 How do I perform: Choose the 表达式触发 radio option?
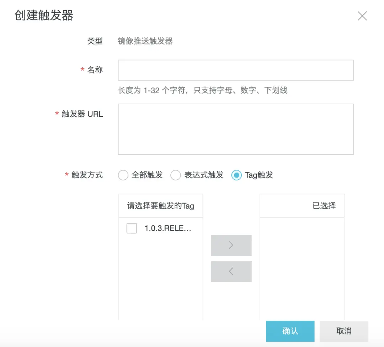[x=176, y=175]
